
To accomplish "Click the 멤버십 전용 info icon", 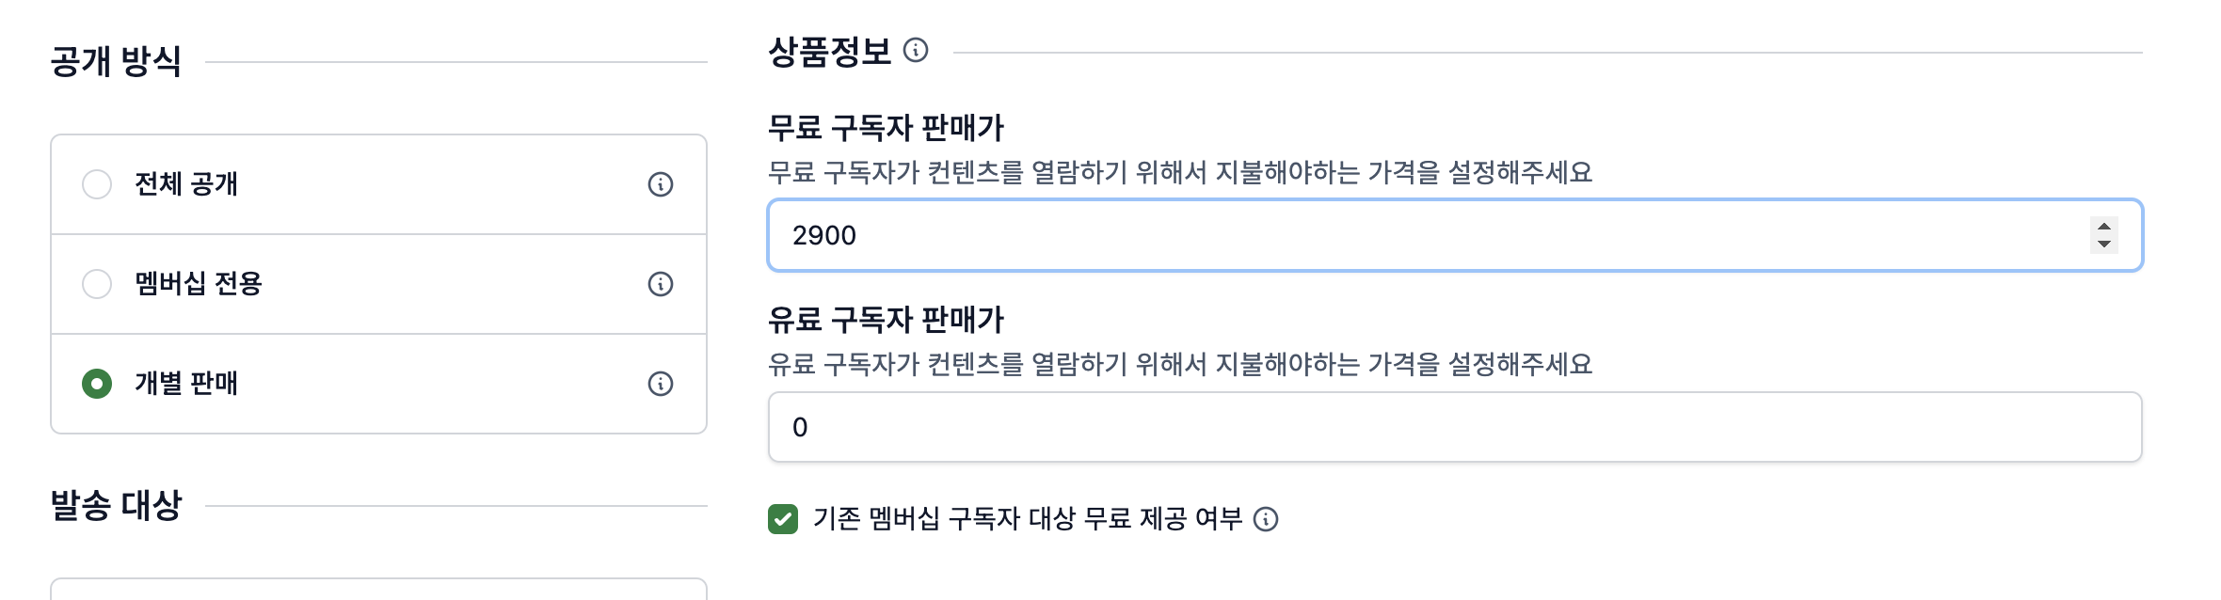I will tap(661, 284).
